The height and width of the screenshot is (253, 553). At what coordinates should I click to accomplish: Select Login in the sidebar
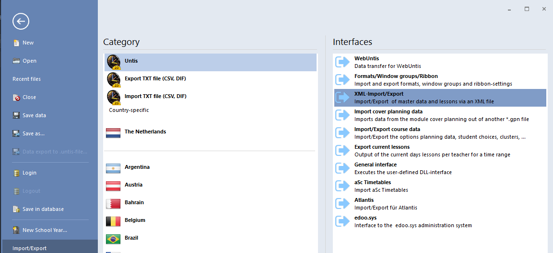[x=30, y=173]
